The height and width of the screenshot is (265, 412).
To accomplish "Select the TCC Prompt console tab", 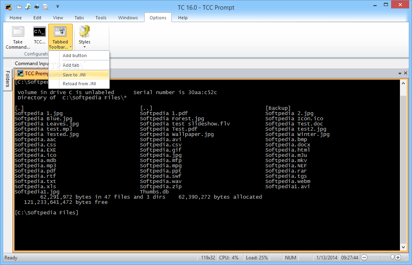I will (x=32, y=74).
